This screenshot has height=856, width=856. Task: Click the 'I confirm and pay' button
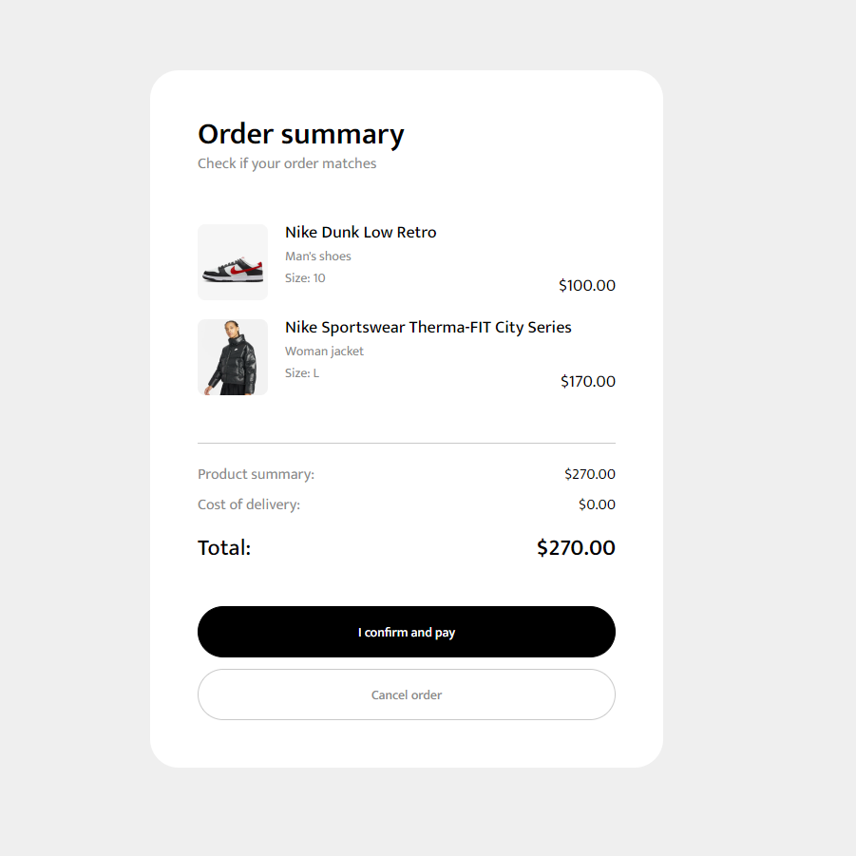(x=406, y=631)
